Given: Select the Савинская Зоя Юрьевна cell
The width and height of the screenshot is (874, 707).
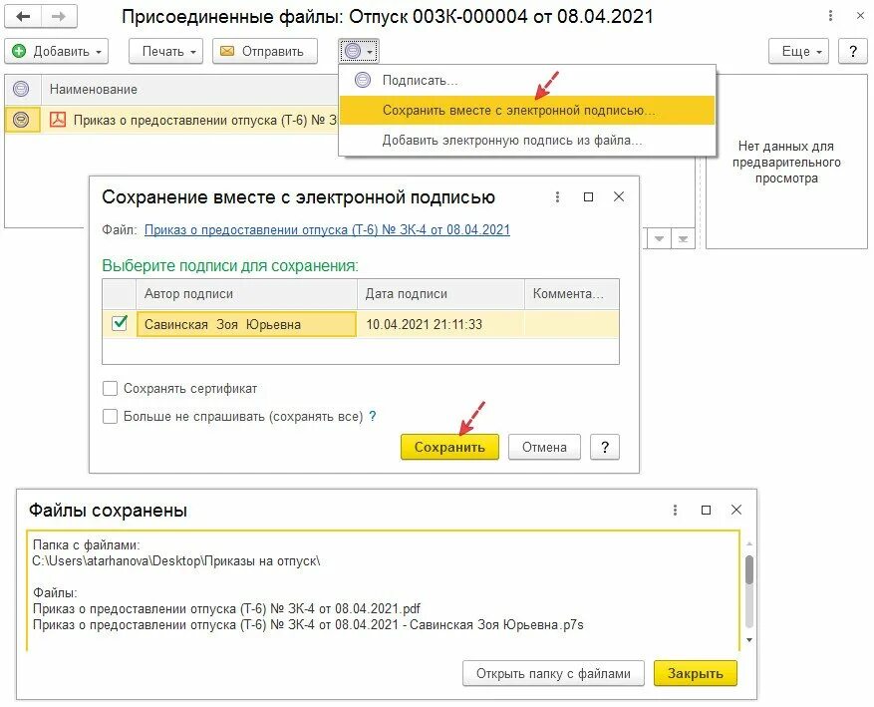Looking at the screenshot, I should coord(246,324).
